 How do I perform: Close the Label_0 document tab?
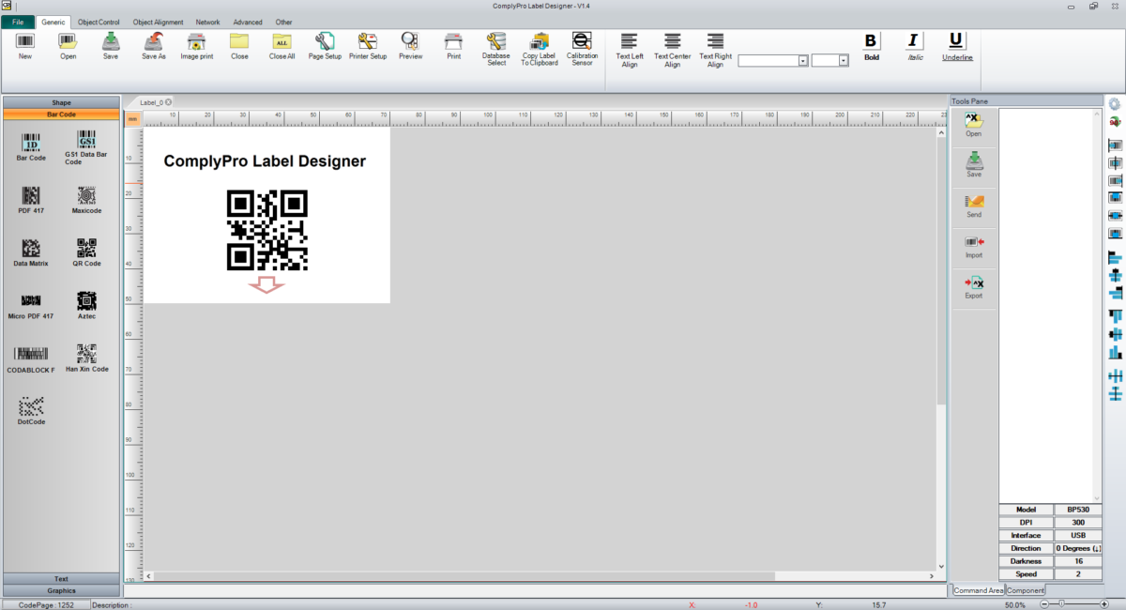169,102
